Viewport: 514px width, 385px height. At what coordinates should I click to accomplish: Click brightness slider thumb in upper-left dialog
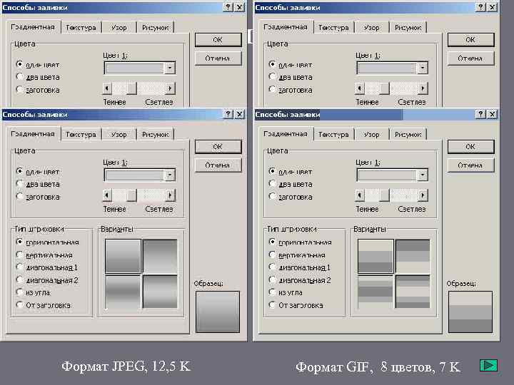pyautogui.click(x=131, y=88)
